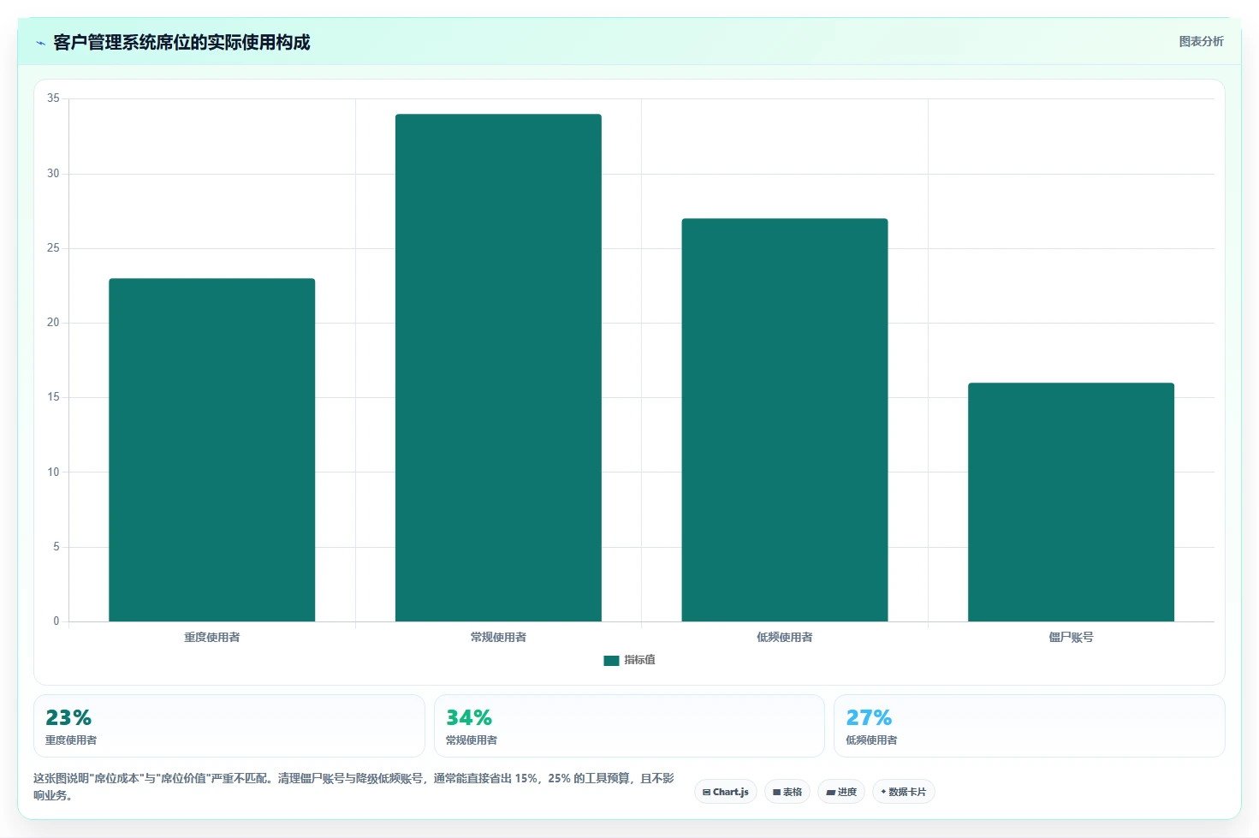Open the 23% 重度使用者 data card
This screenshot has height=838, width=1259.
tap(229, 726)
